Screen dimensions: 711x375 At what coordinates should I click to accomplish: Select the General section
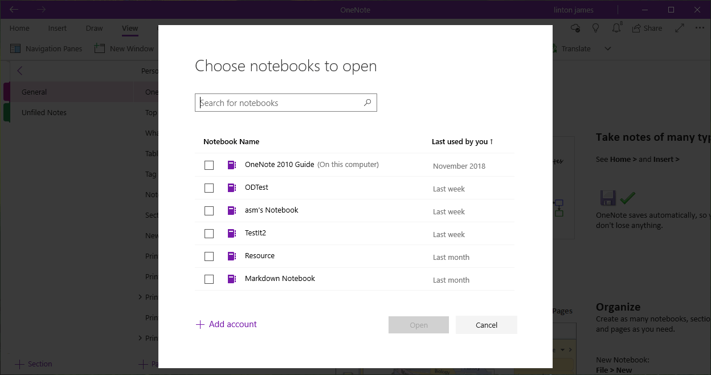[68, 92]
